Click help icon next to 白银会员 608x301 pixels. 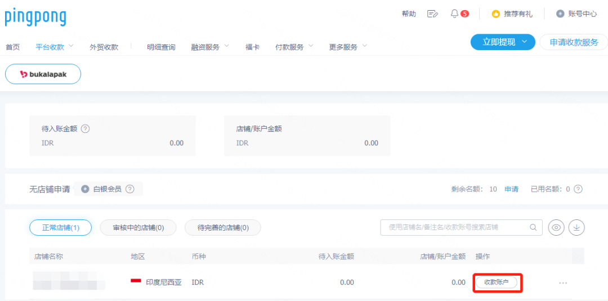point(129,189)
